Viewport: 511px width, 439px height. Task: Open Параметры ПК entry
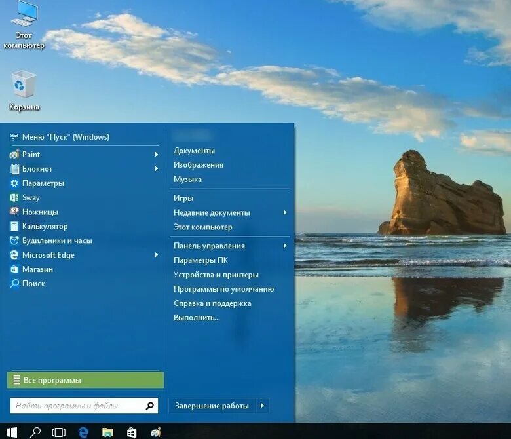(200, 260)
